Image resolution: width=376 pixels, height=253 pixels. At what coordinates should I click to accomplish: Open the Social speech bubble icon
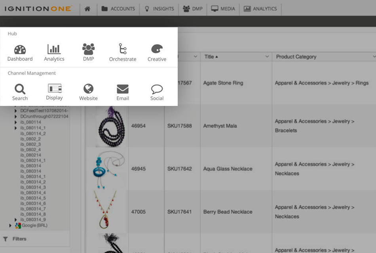tap(157, 93)
